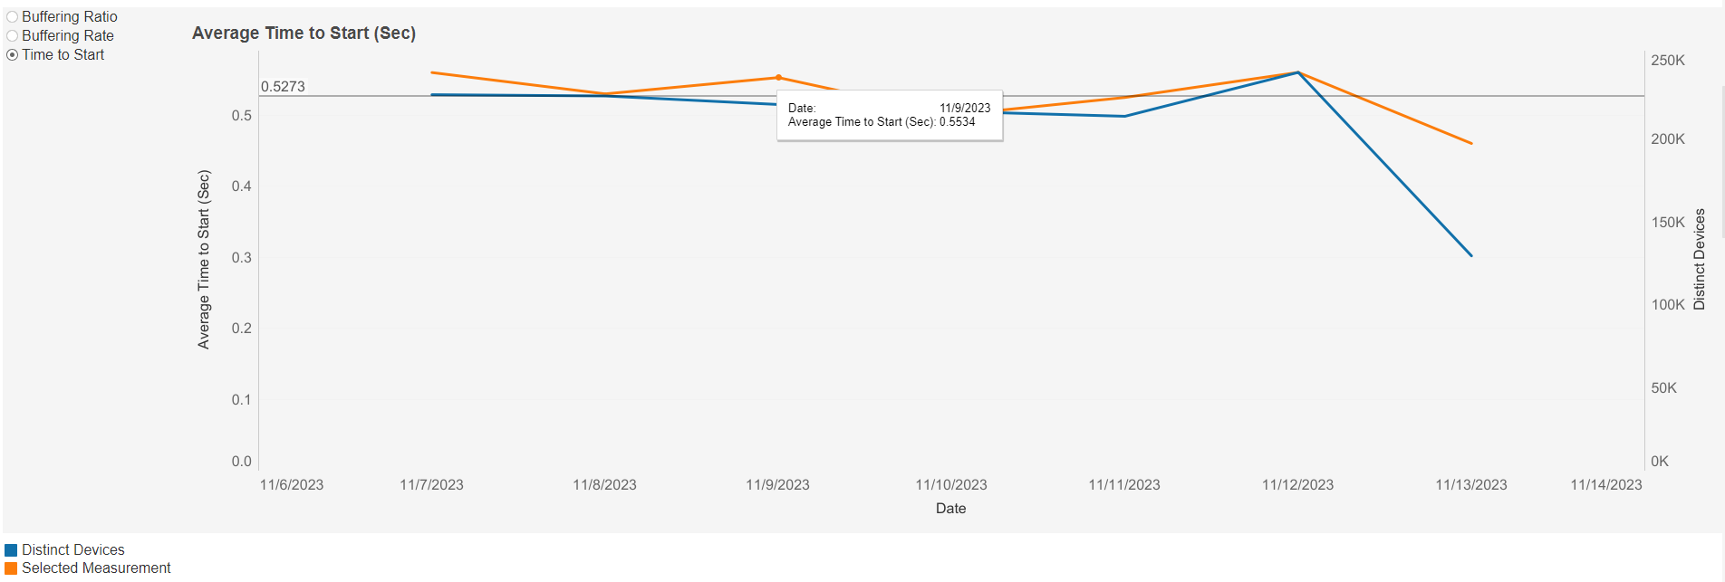Click the 250K tick on the right axis

coord(1668,61)
